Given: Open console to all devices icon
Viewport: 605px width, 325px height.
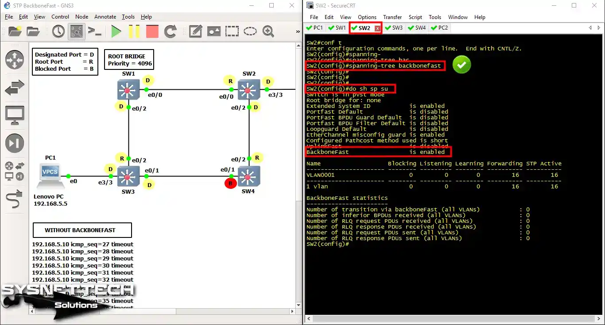Looking at the screenshot, I should [x=94, y=31].
